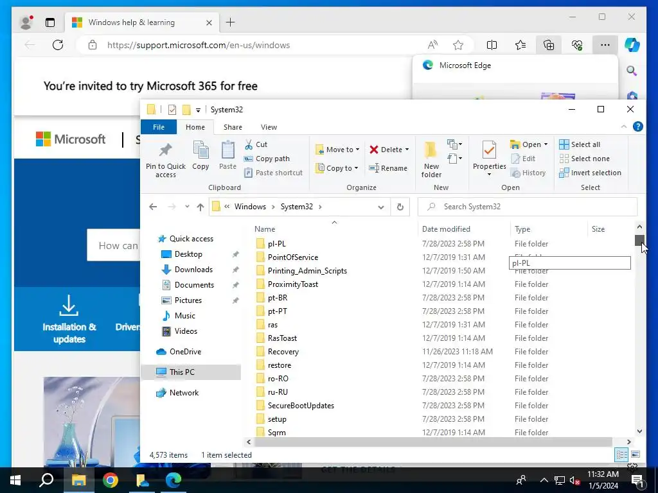Switch to details view layout icon
The width and height of the screenshot is (658, 493).
click(621, 454)
